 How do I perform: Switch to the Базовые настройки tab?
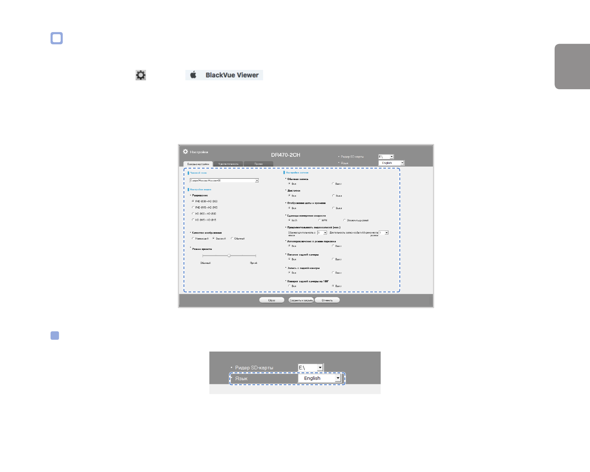(198, 164)
